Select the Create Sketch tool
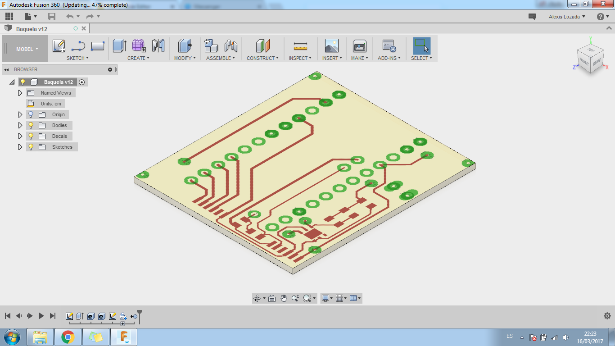Screen dimensions: 615x346 click(59, 46)
